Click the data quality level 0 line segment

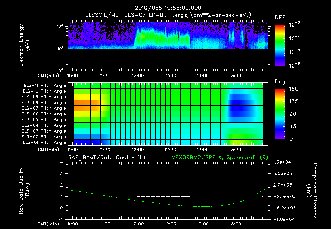pyautogui.click(x=226, y=208)
